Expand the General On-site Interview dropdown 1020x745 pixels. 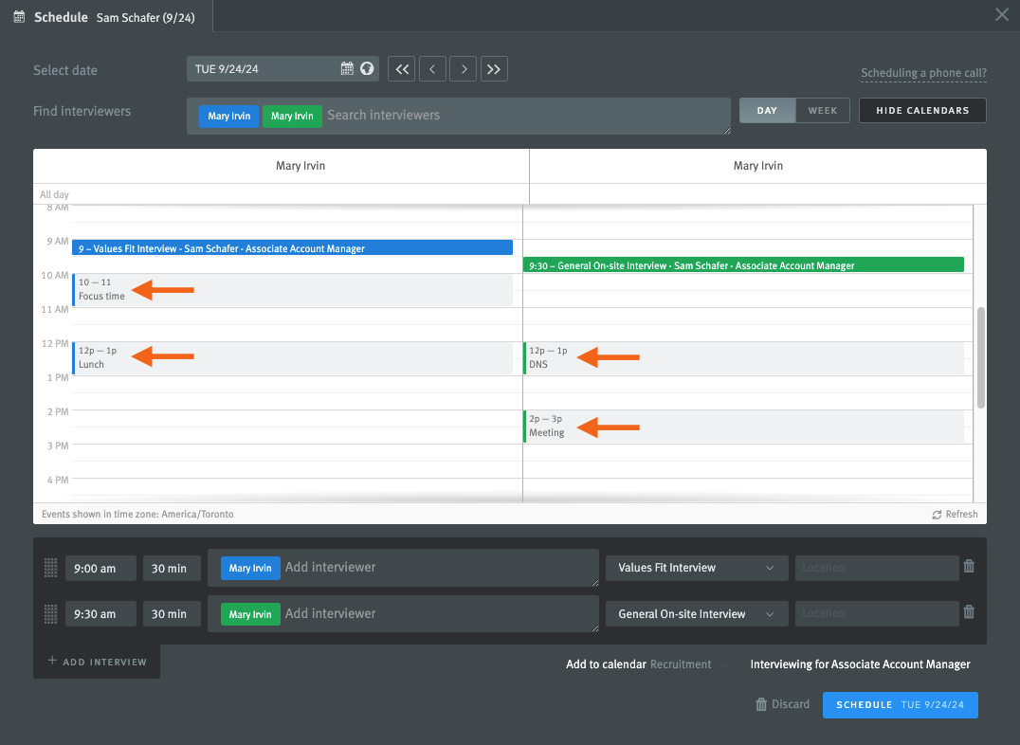[x=696, y=614]
